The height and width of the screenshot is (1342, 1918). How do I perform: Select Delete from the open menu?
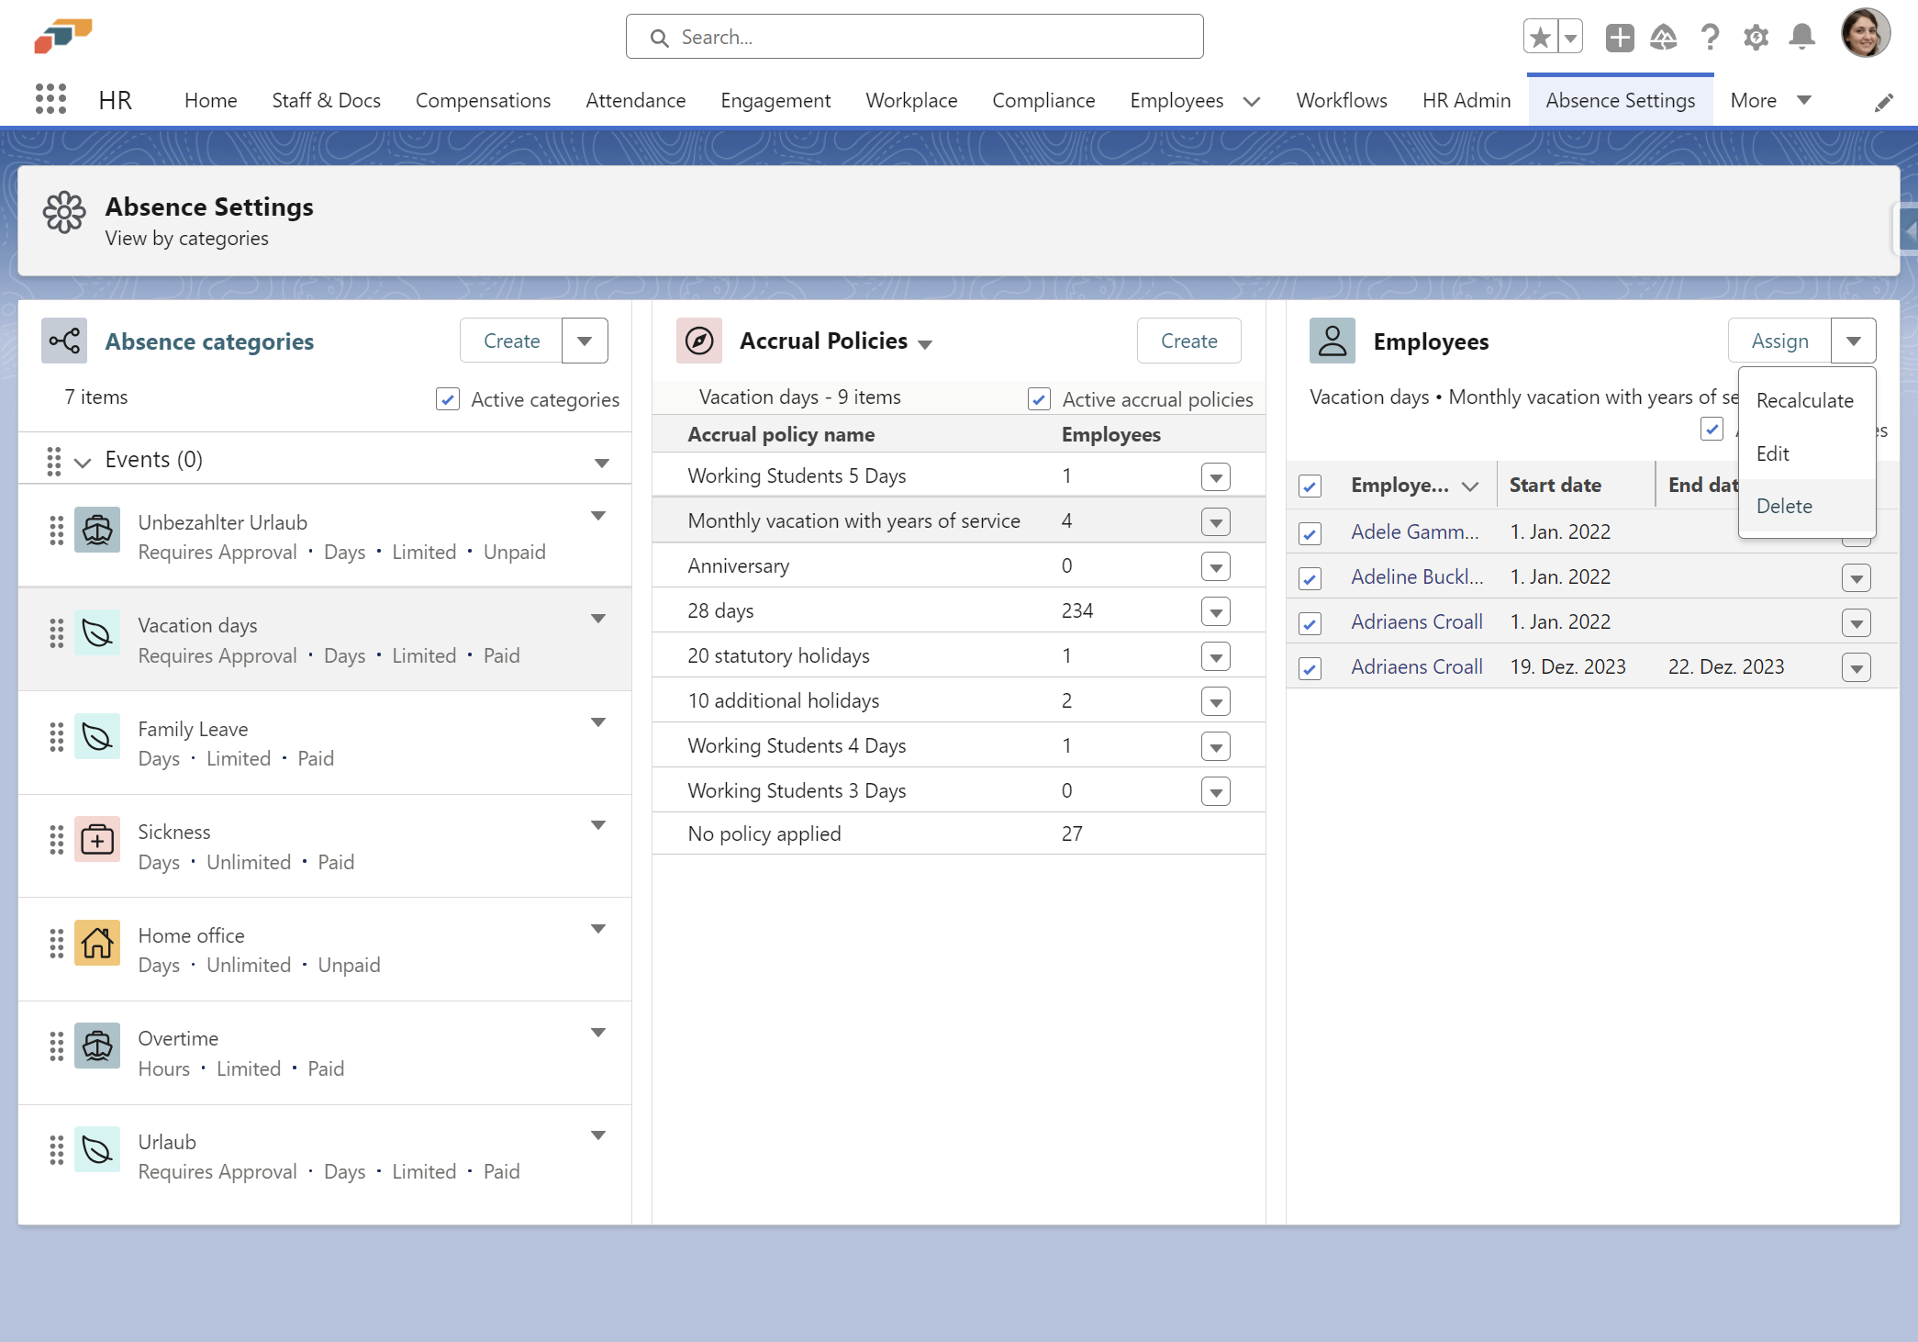[x=1783, y=506]
